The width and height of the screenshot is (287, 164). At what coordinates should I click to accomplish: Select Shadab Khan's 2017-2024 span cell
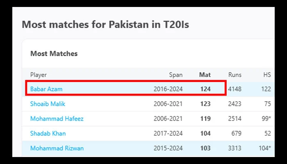168,133
